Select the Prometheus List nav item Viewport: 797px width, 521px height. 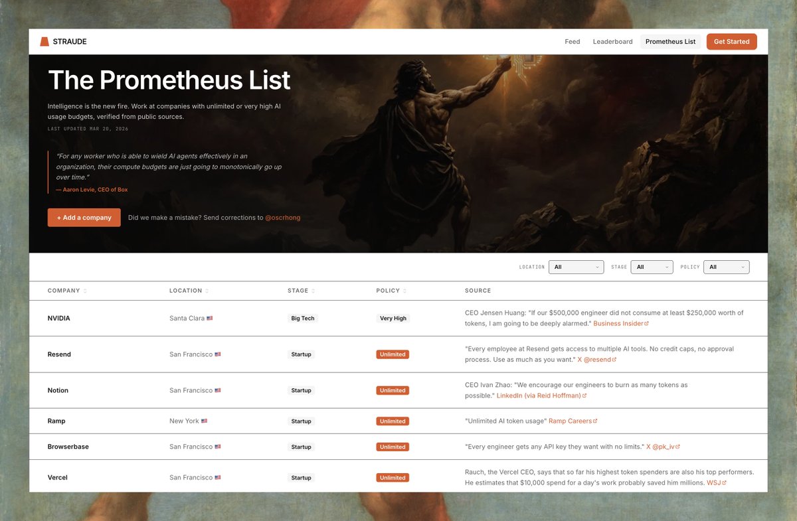pos(670,42)
